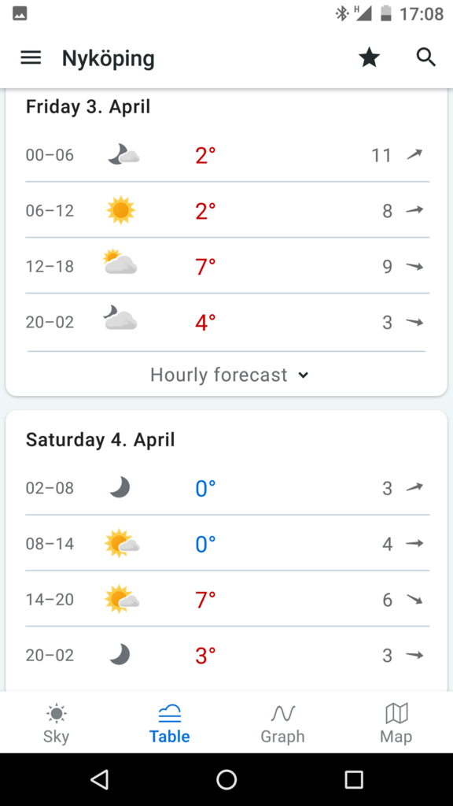
Task: Open the navigation drawer menu
Action: tap(30, 57)
